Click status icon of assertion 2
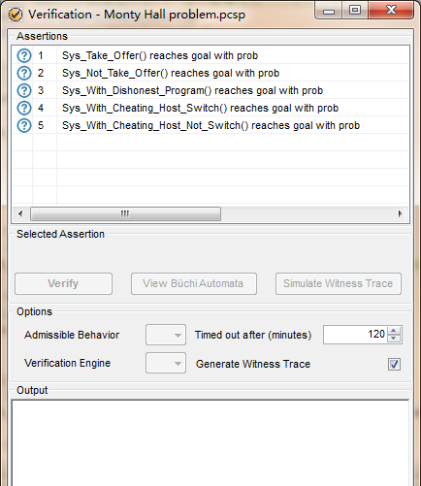This screenshot has height=486, width=421. pos(24,73)
